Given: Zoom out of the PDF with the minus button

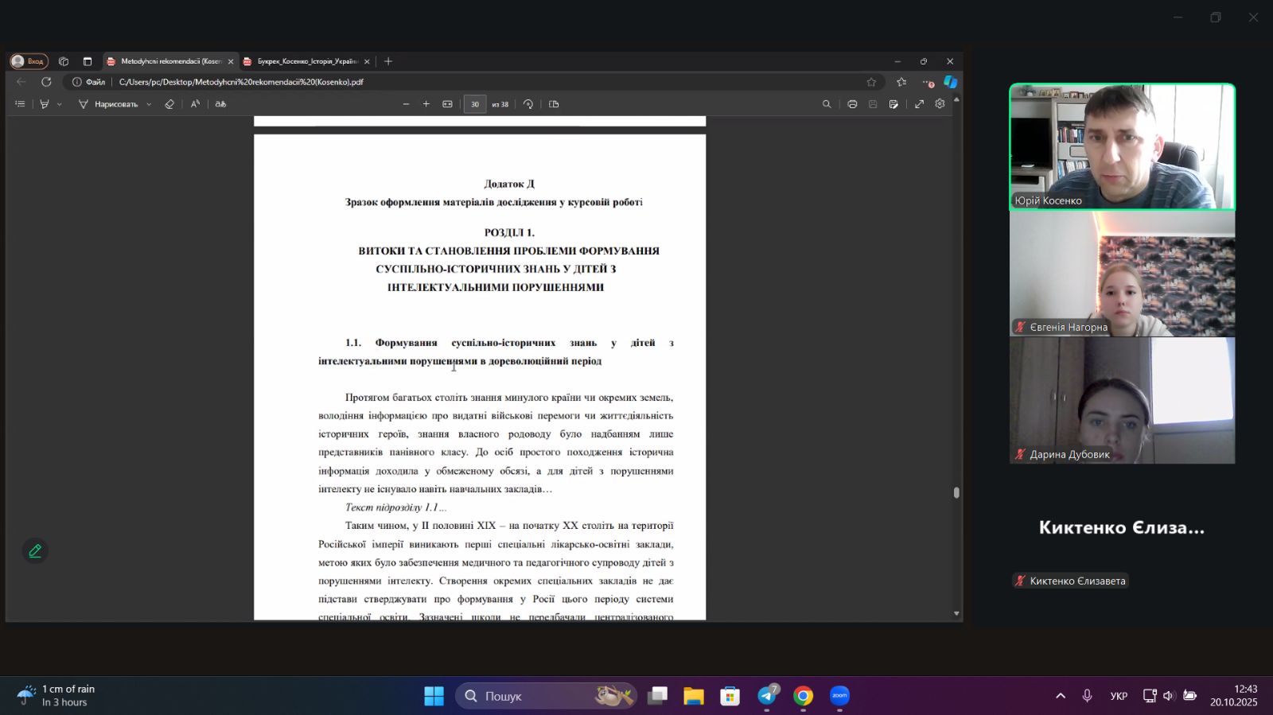Looking at the screenshot, I should 406,104.
